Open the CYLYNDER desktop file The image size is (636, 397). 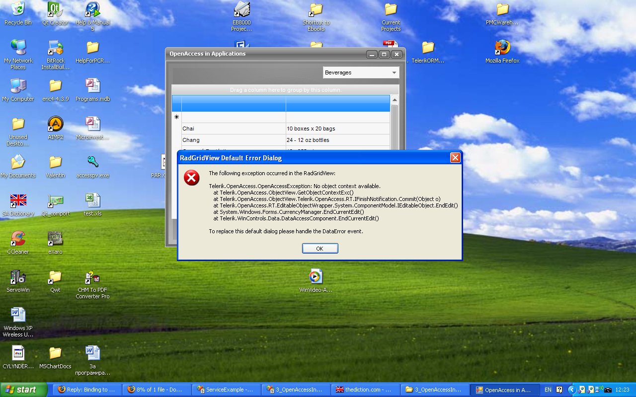[x=18, y=357]
